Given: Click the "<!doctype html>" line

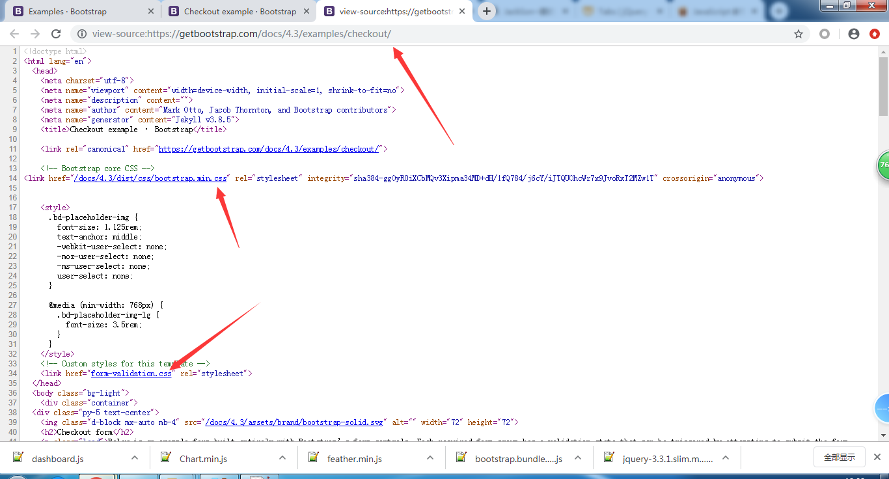Looking at the screenshot, I should pyautogui.click(x=55, y=51).
